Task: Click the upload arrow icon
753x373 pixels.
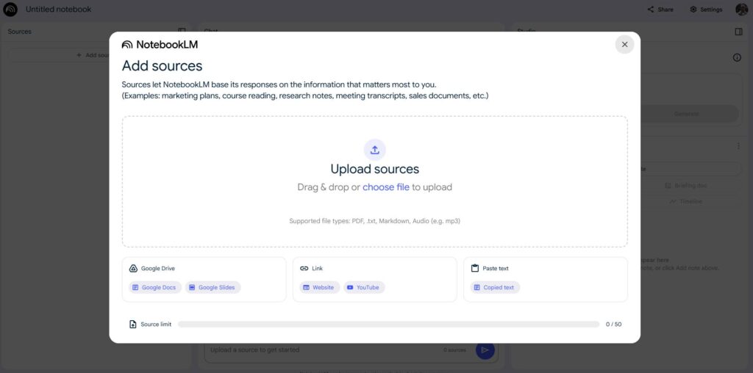Action: (374, 150)
